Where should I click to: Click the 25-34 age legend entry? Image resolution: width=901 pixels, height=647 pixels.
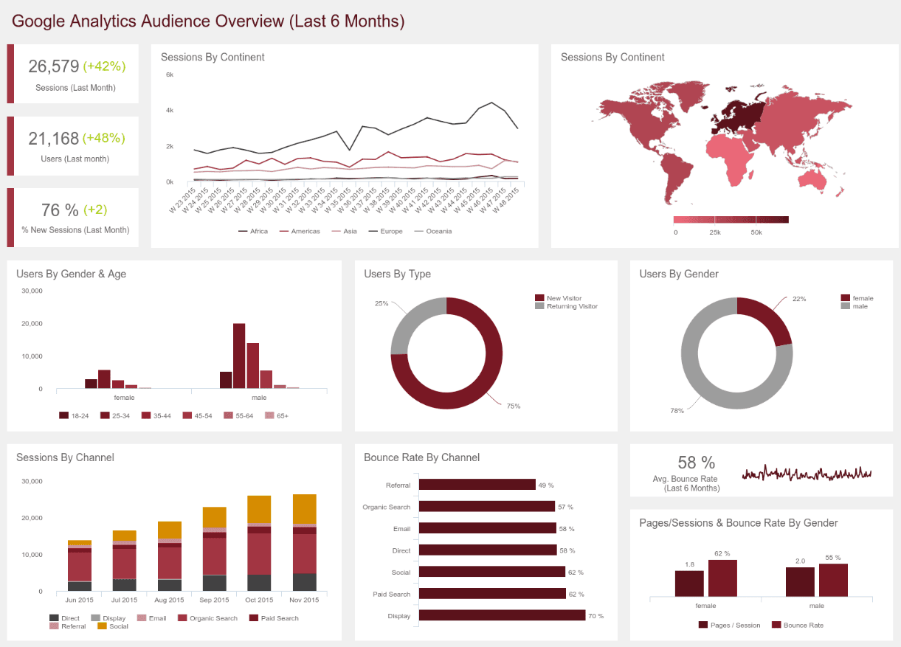115,415
